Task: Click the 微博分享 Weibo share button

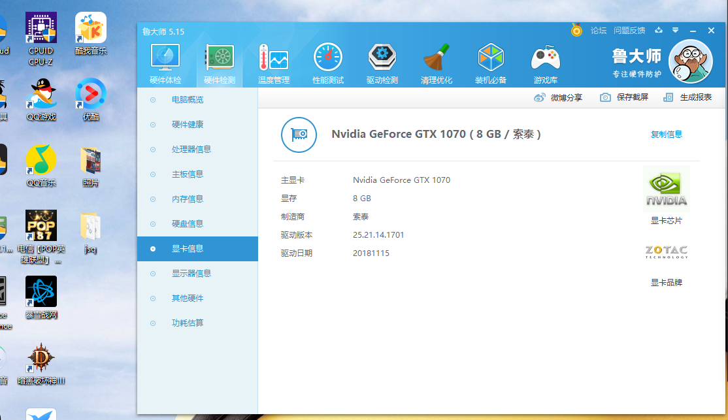Action: tap(558, 97)
